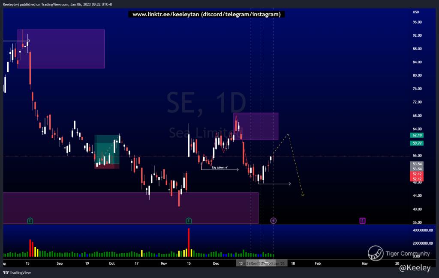Click the 44.00 price axis label
Image resolution: width=439 pixels, height=278 pixels.
coord(417,195)
